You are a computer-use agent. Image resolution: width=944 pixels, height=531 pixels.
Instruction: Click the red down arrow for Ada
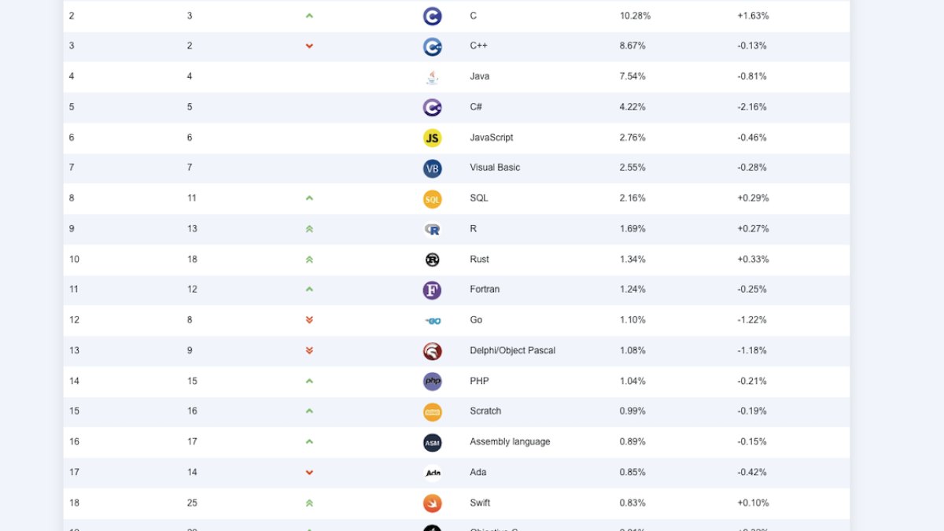coord(309,473)
